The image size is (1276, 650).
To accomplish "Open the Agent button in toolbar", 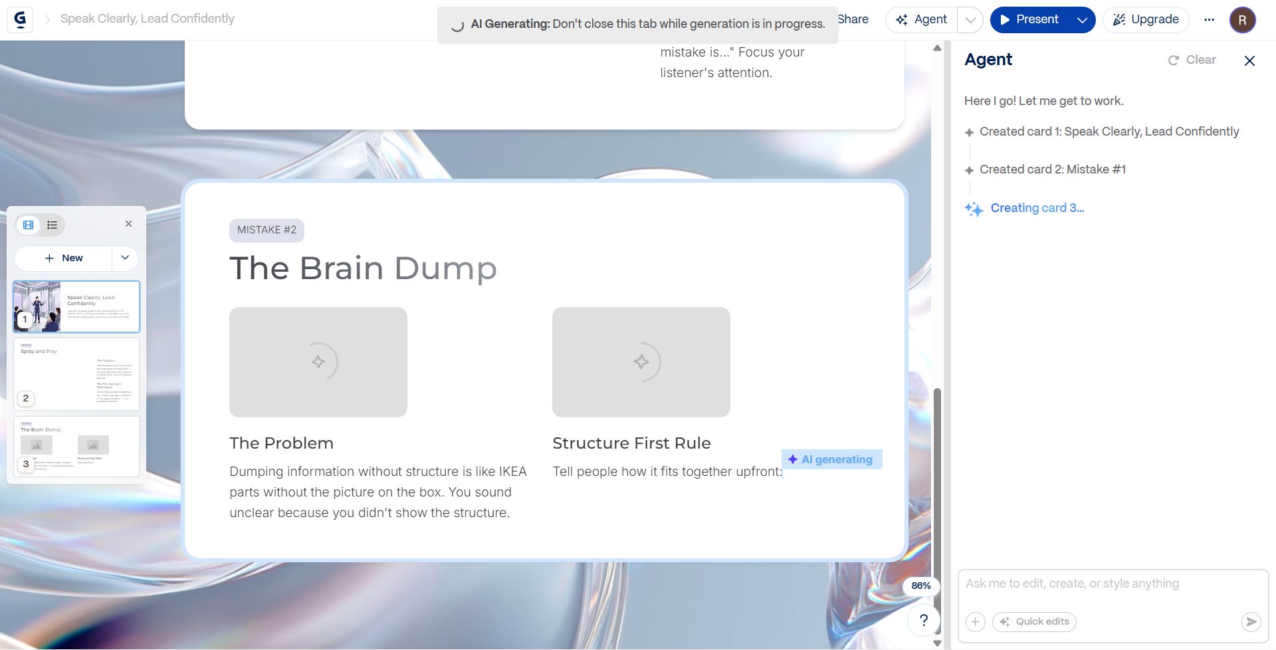I will click(x=922, y=20).
